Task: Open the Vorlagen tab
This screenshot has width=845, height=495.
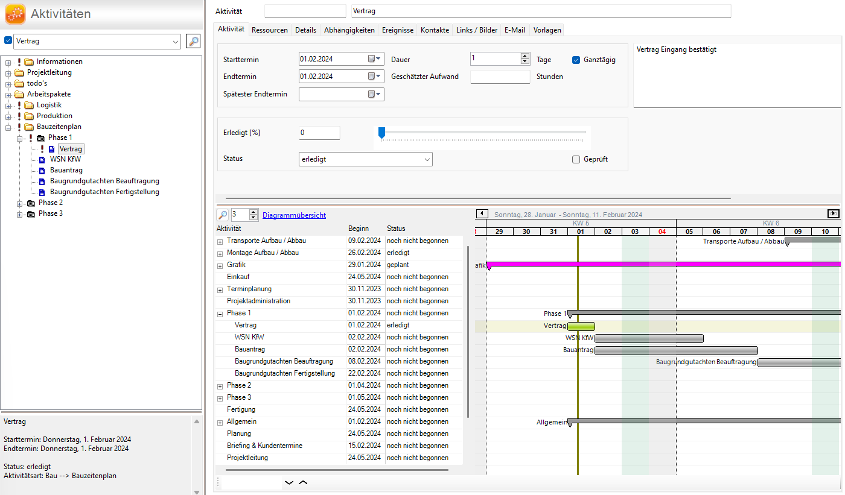Action: tap(547, 30)
